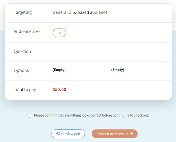This screenshot has height=142, width=176.
Task: Select Proceed to checkout
Action: [115, 134]
